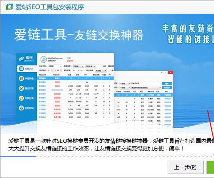Click the installer logo icon in title bar
This screenshot has height=178, width=214.
point(9,7)
